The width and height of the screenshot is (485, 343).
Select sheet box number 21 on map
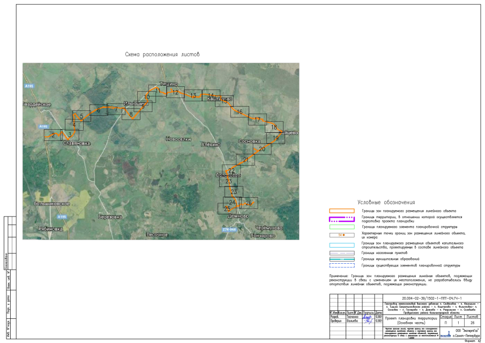(245, 160)
